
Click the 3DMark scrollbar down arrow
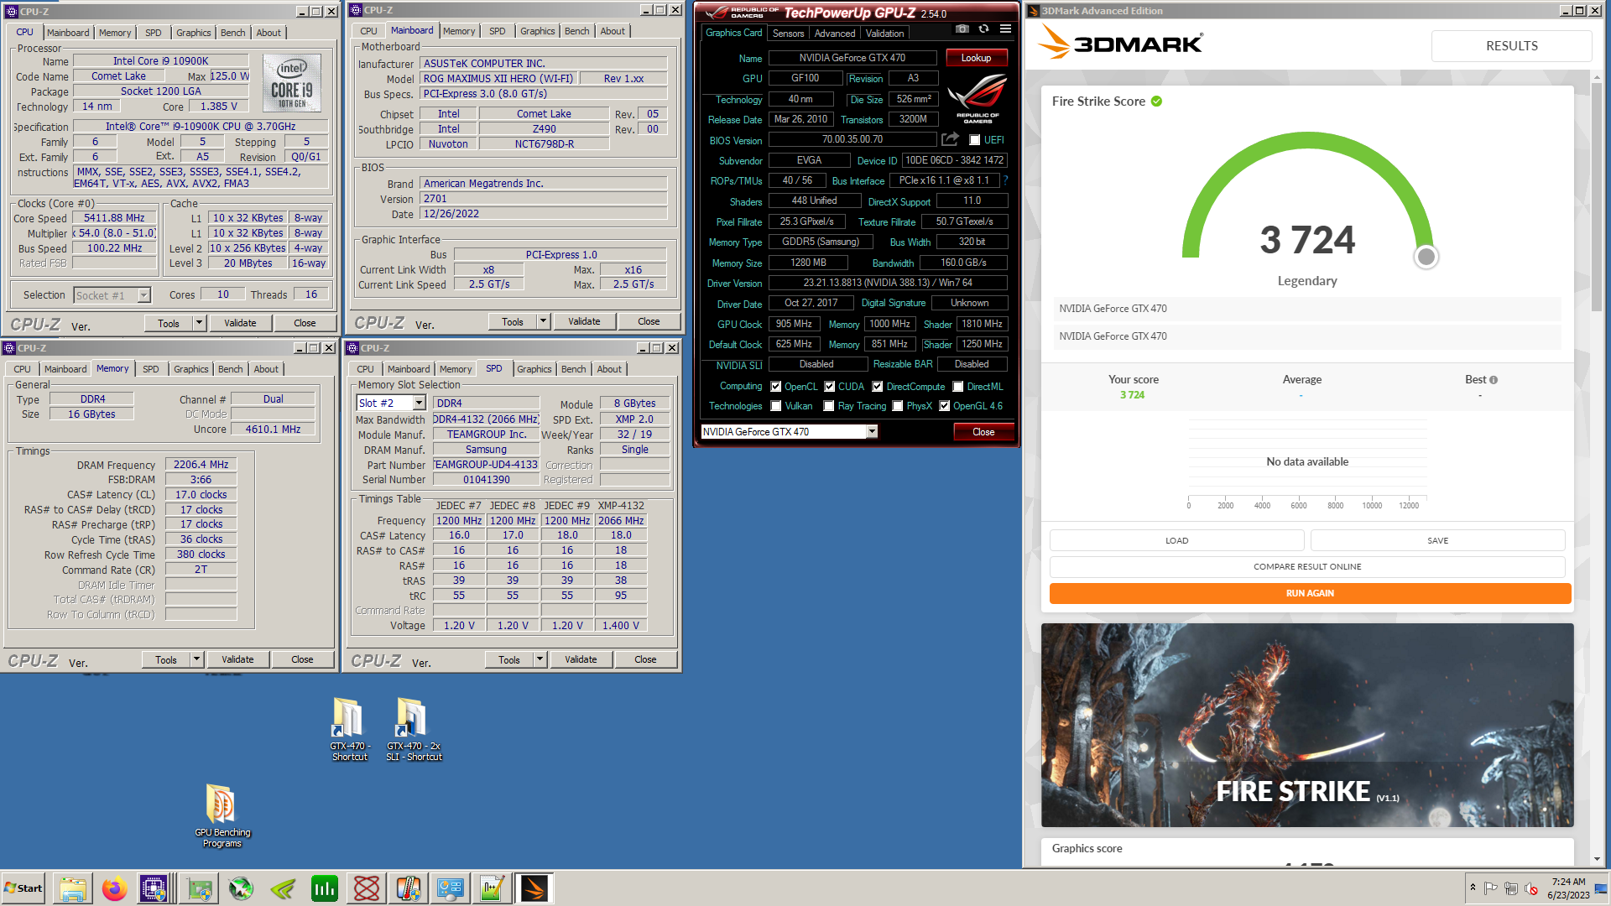[1597, 859]
